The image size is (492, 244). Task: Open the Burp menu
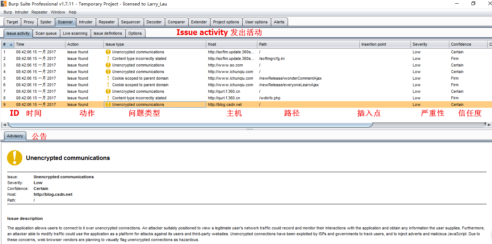(x=8, y=12)
